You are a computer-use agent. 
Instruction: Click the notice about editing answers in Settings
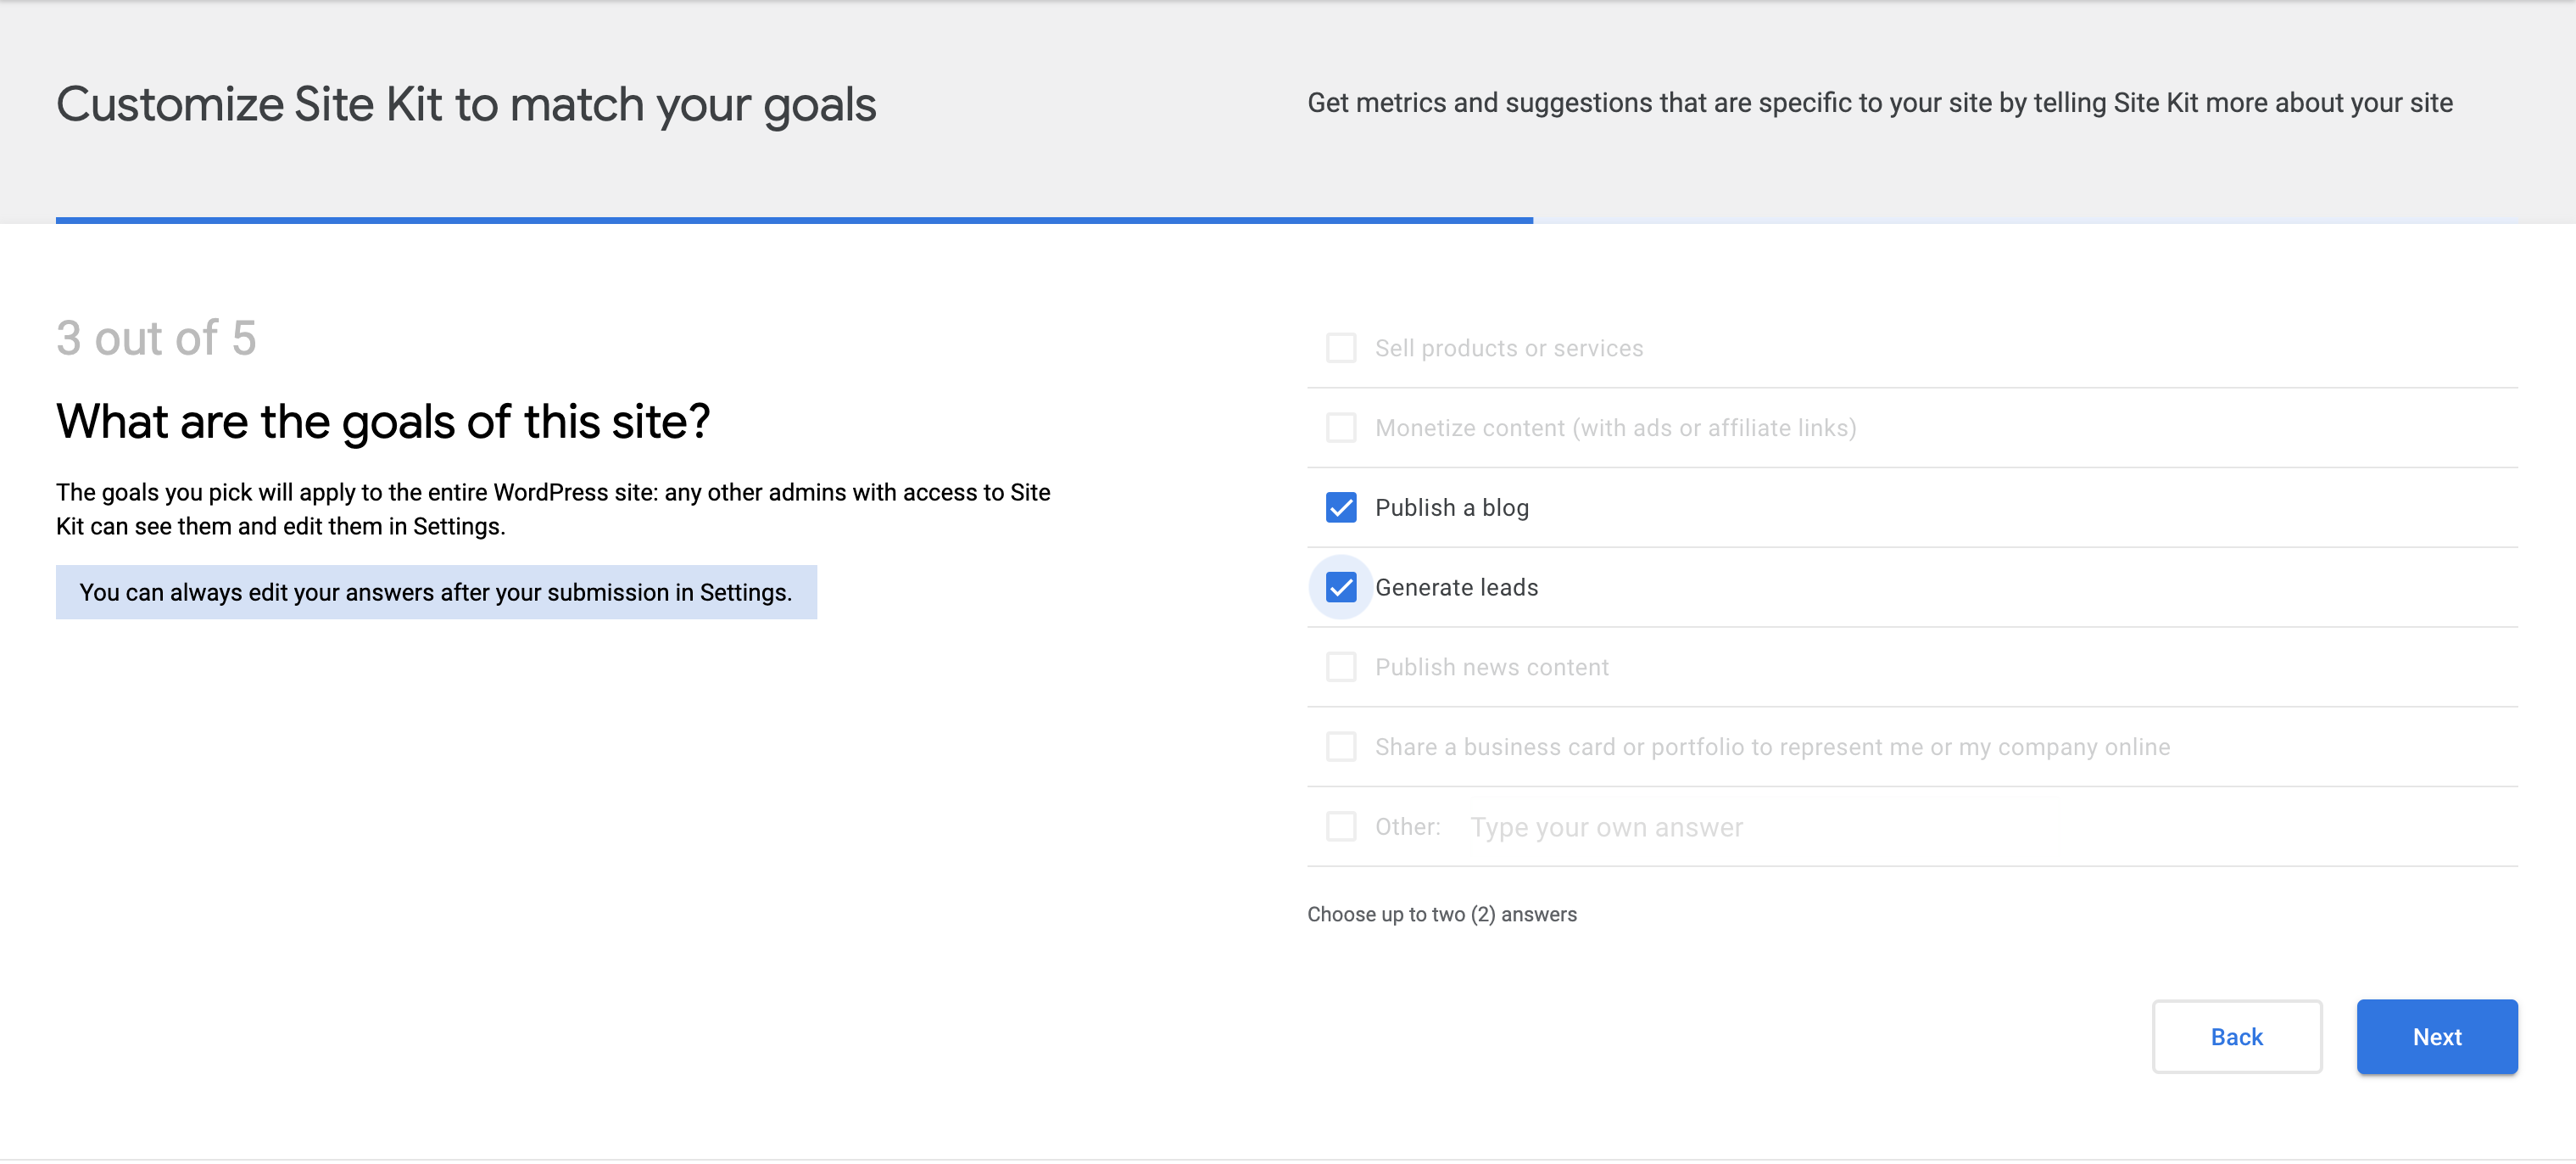(x=437, y=591)
